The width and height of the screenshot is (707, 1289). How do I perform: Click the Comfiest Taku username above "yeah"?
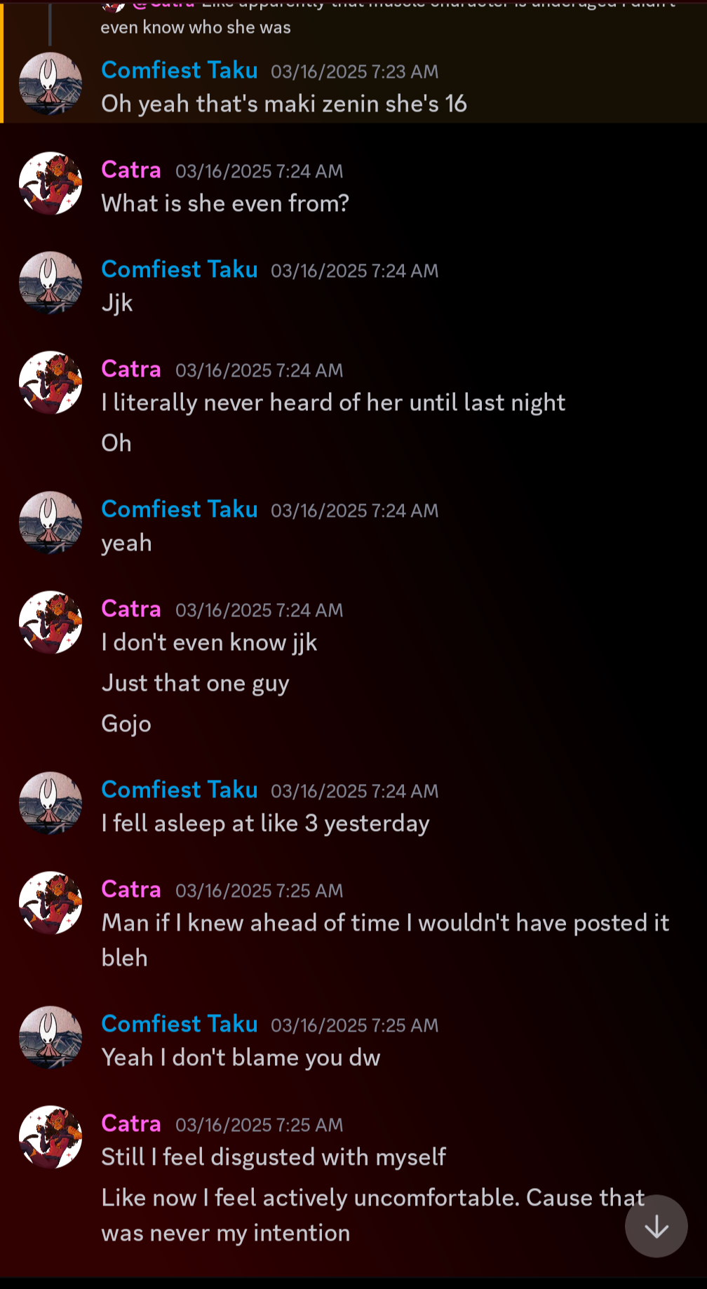[180, 509]
